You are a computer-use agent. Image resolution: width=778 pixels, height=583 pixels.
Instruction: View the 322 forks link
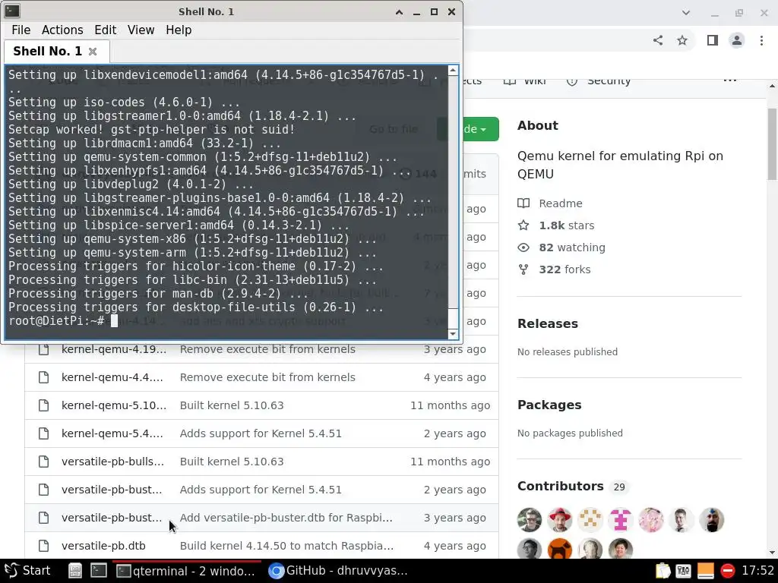pos(565,269)
